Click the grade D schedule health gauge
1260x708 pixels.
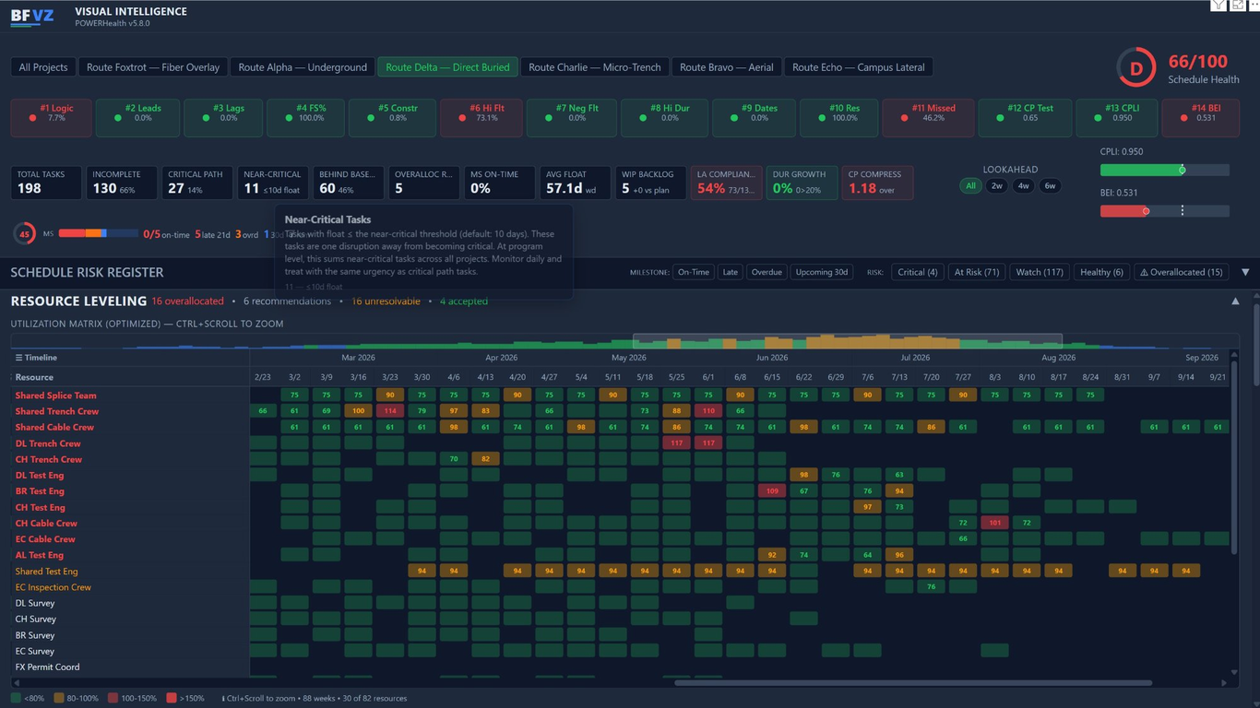point(1135,68)
